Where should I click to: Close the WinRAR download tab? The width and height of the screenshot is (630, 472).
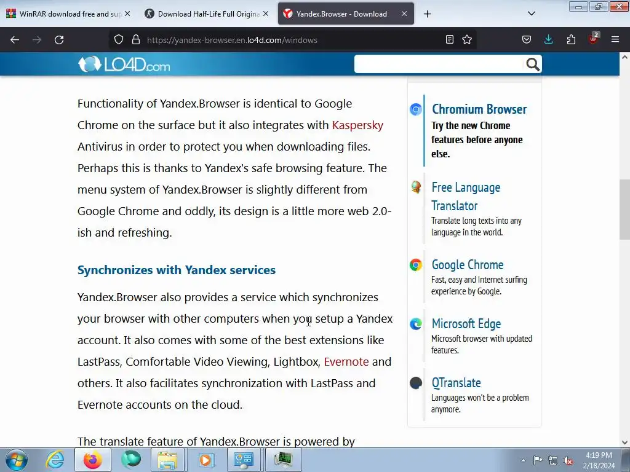[x=127, y=14]
